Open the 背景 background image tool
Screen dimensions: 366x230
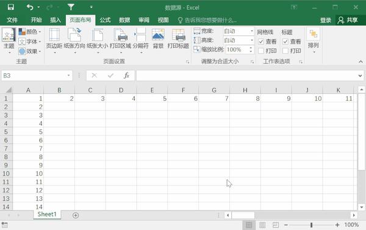[158, 38]
